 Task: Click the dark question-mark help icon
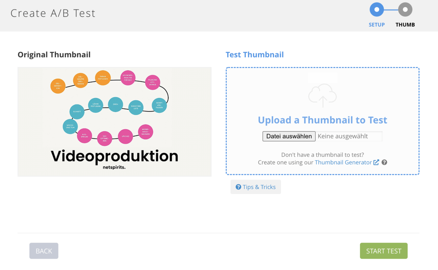pos(384,162)
